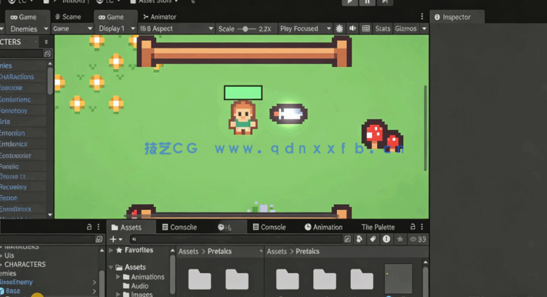
Task: Click the CTERS panel search field
Action: coord(21,53)
